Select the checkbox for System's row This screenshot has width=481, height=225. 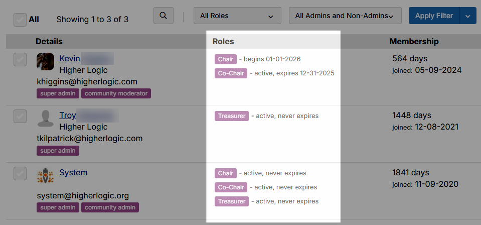[20, 174]
